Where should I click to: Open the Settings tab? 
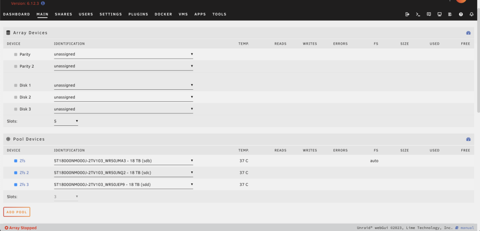click(x=110, y=14)
